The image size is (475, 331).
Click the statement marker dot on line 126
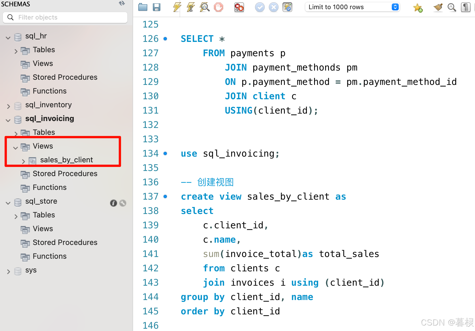tap(165, 39)
